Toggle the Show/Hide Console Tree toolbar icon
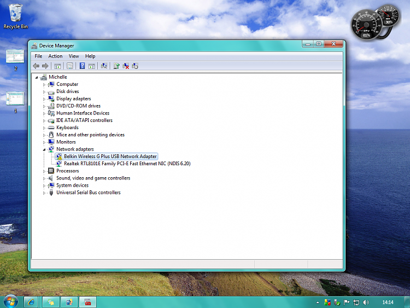Image resolution: width=410 pixels, height=308 pixels. pos(57,66)
